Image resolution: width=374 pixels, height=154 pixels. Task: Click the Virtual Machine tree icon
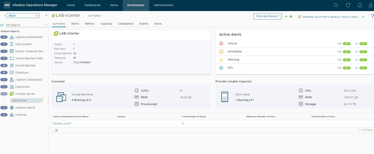point(12,65)
